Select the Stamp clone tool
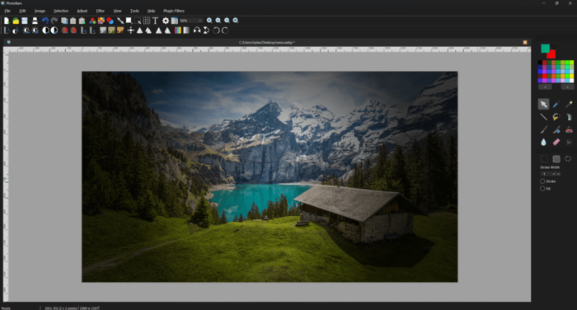This screenshot has width=577, height=310. point(569,129)
